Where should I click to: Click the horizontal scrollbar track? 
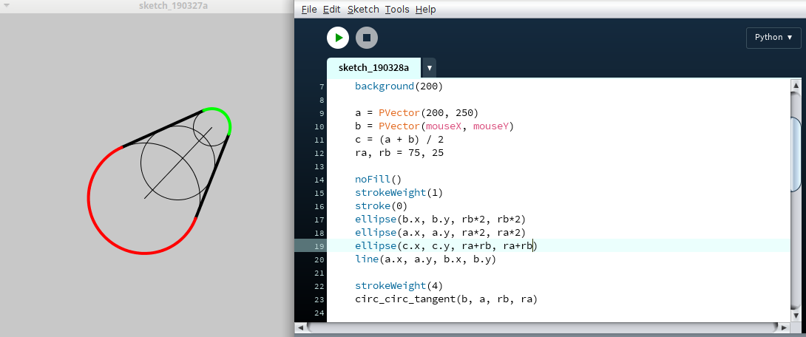[540, 327]
